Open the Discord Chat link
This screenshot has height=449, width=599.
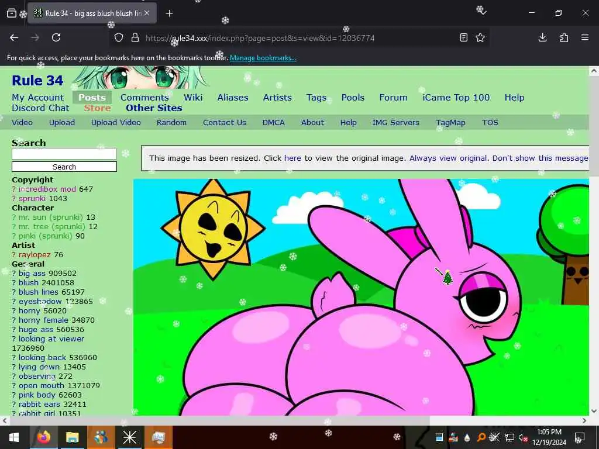[x=40, y=108]
